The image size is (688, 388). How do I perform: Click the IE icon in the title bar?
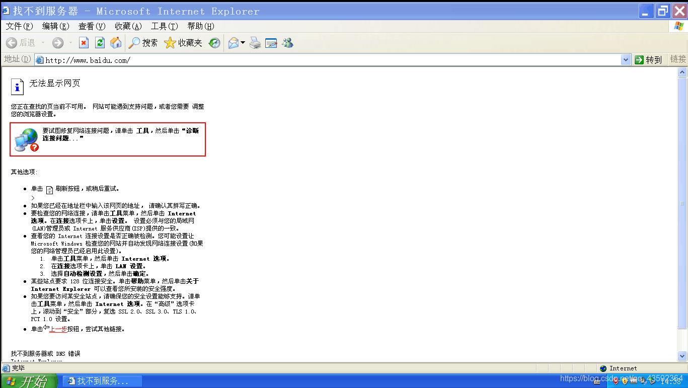coord(6,11)
